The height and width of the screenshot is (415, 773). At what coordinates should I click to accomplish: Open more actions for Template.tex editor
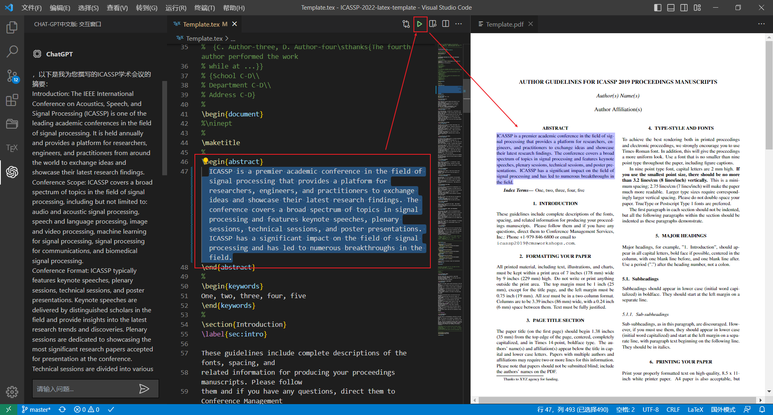(x=459, y=24)
